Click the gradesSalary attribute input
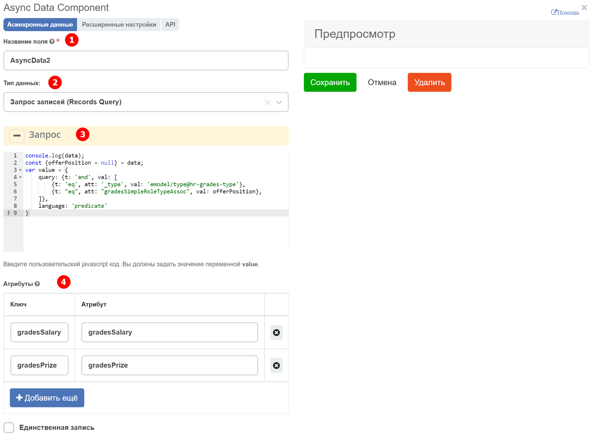Image resolution: width=592 pixels, height=445 pixels. coord(170,333)
